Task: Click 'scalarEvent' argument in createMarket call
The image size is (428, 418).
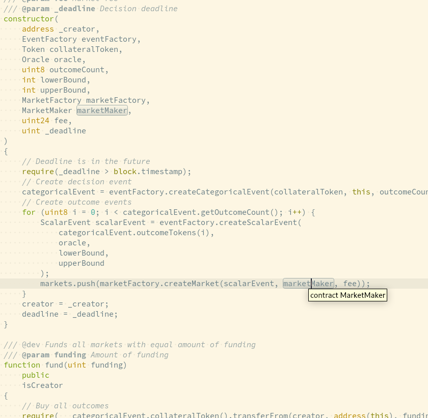Action: (249, 284)
